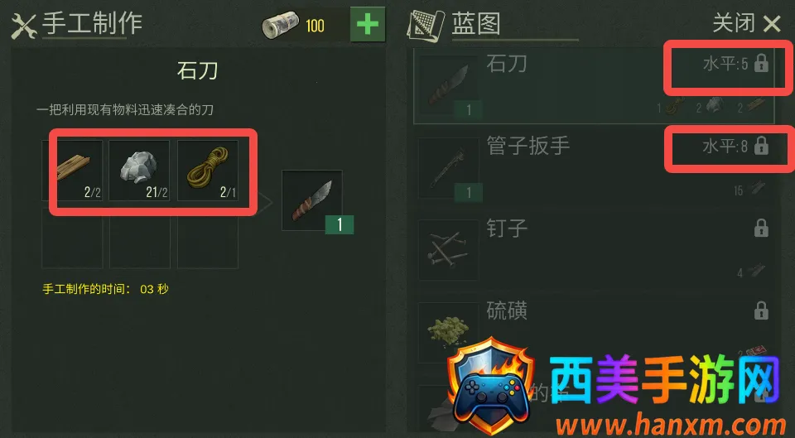This screenshot has height=438, width=795.
Task: Select the stone ingredient slot
Action: point(139,171)
